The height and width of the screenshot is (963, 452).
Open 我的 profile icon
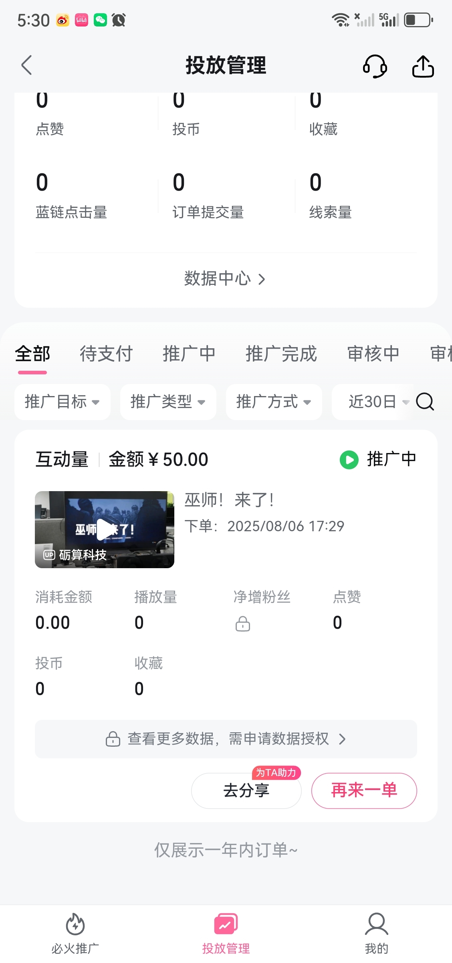click(x=376, y=924)
